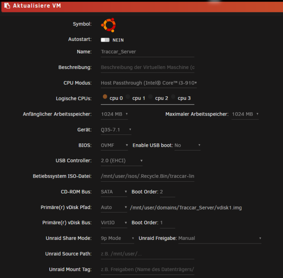Click the Unraid Share Mode label
Screen dimensions: 283x278
tap(69, 238)
